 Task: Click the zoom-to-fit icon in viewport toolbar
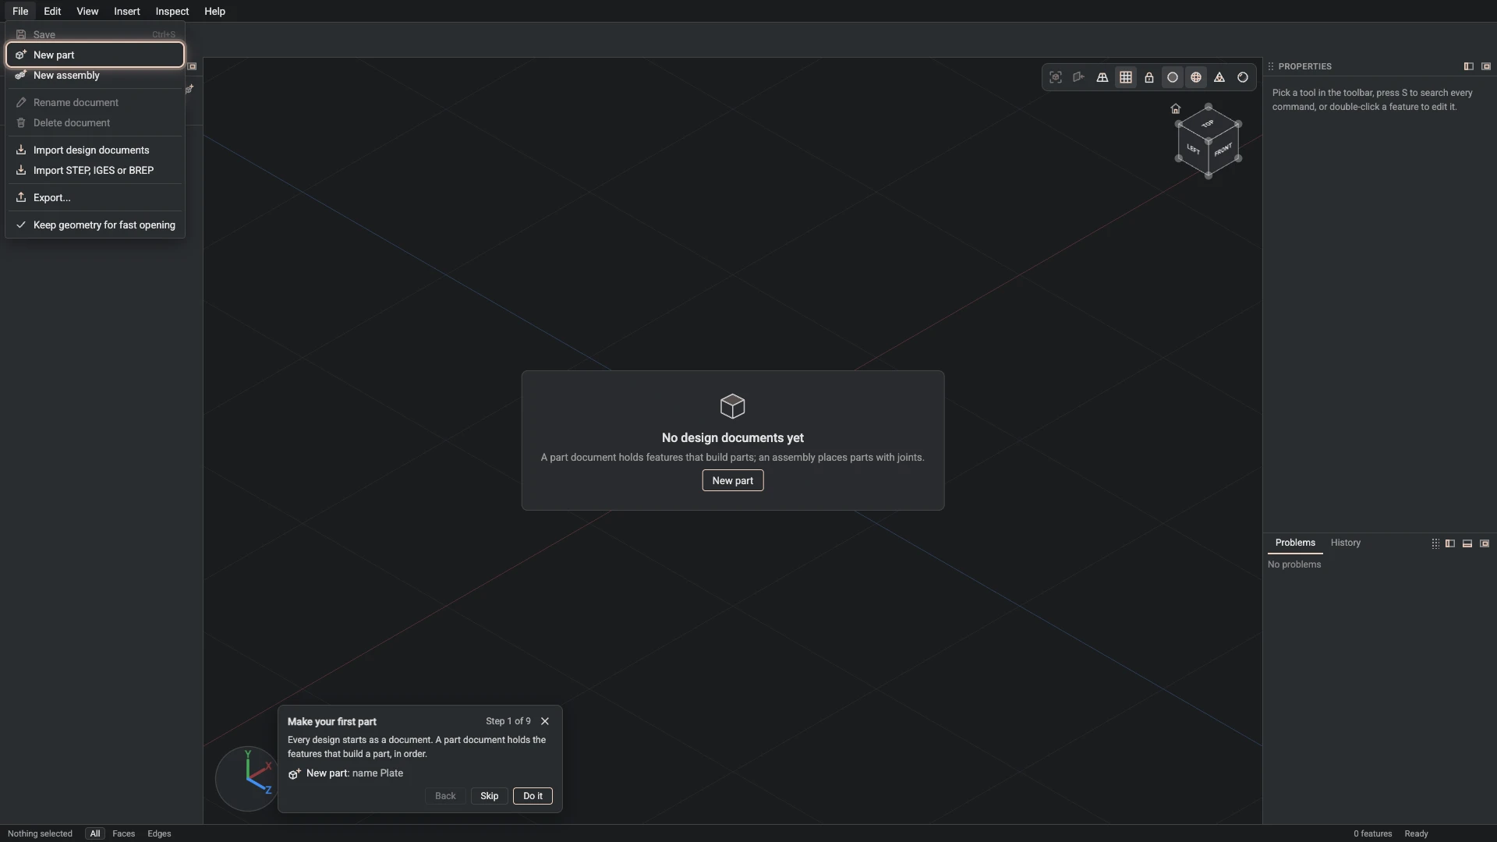pyautogui.click(x=1056, y=77)
